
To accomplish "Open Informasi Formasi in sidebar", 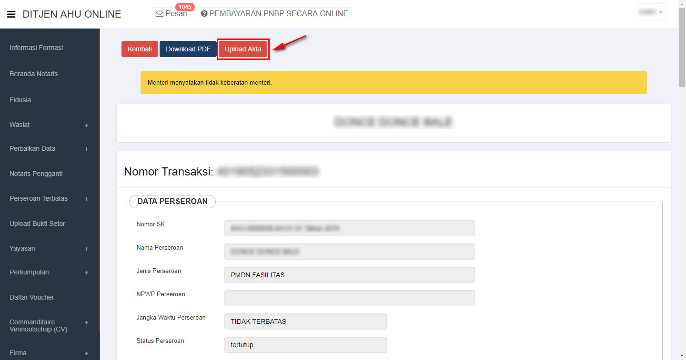I will click(x=36, y=48).
